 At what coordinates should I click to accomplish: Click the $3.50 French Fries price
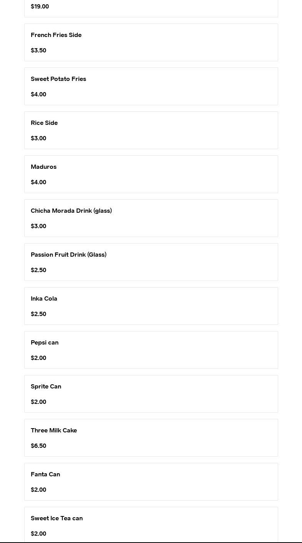pyautogui.click(x=38, y=50)
